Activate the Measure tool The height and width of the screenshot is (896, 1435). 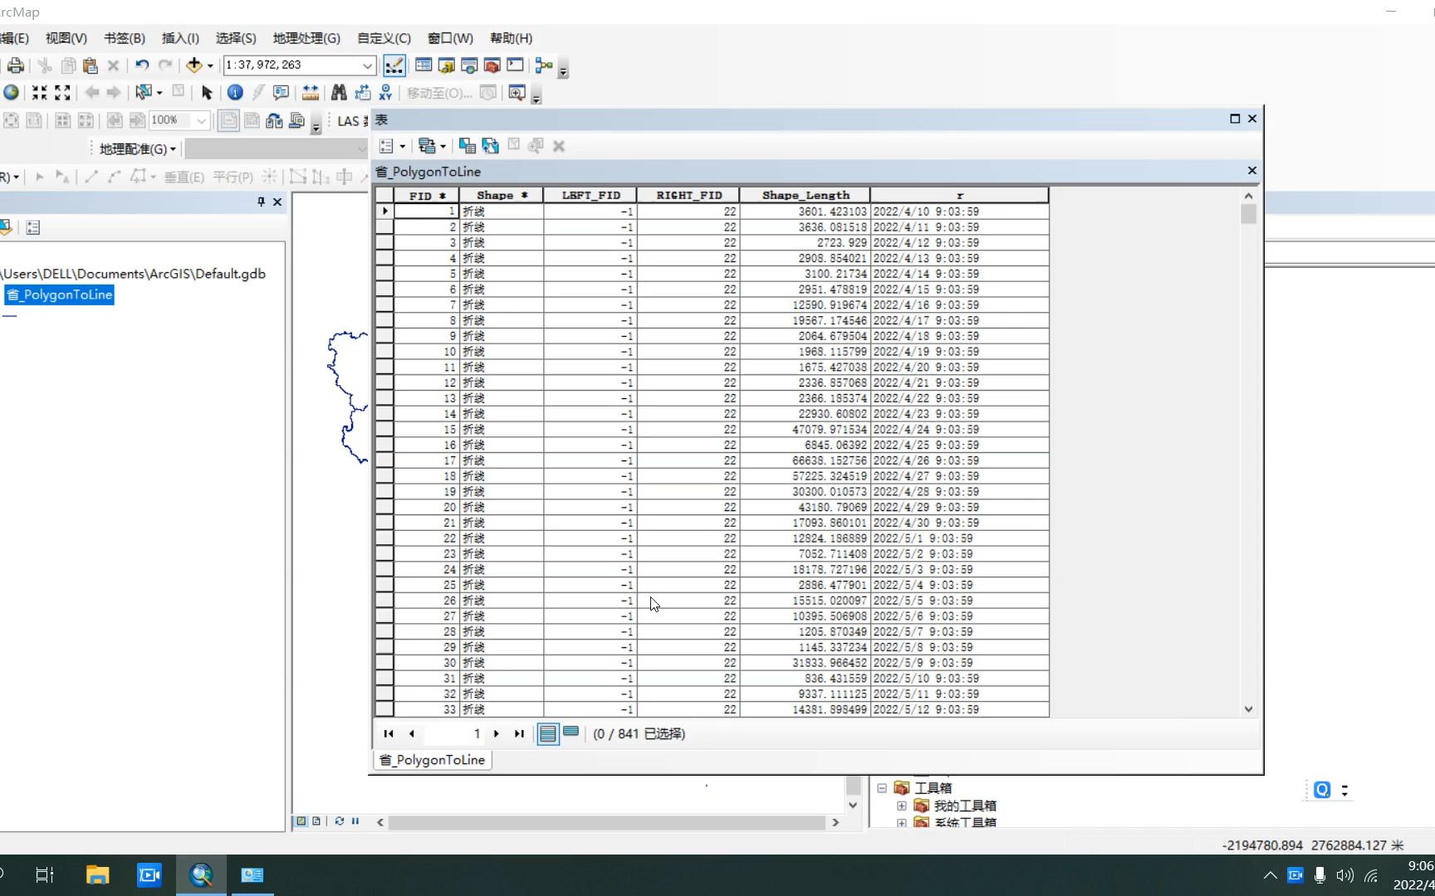310,93
